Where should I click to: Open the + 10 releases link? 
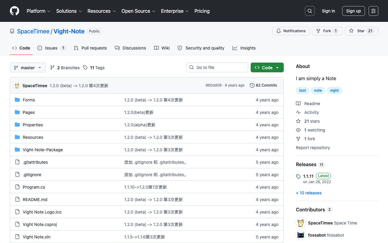309,193
